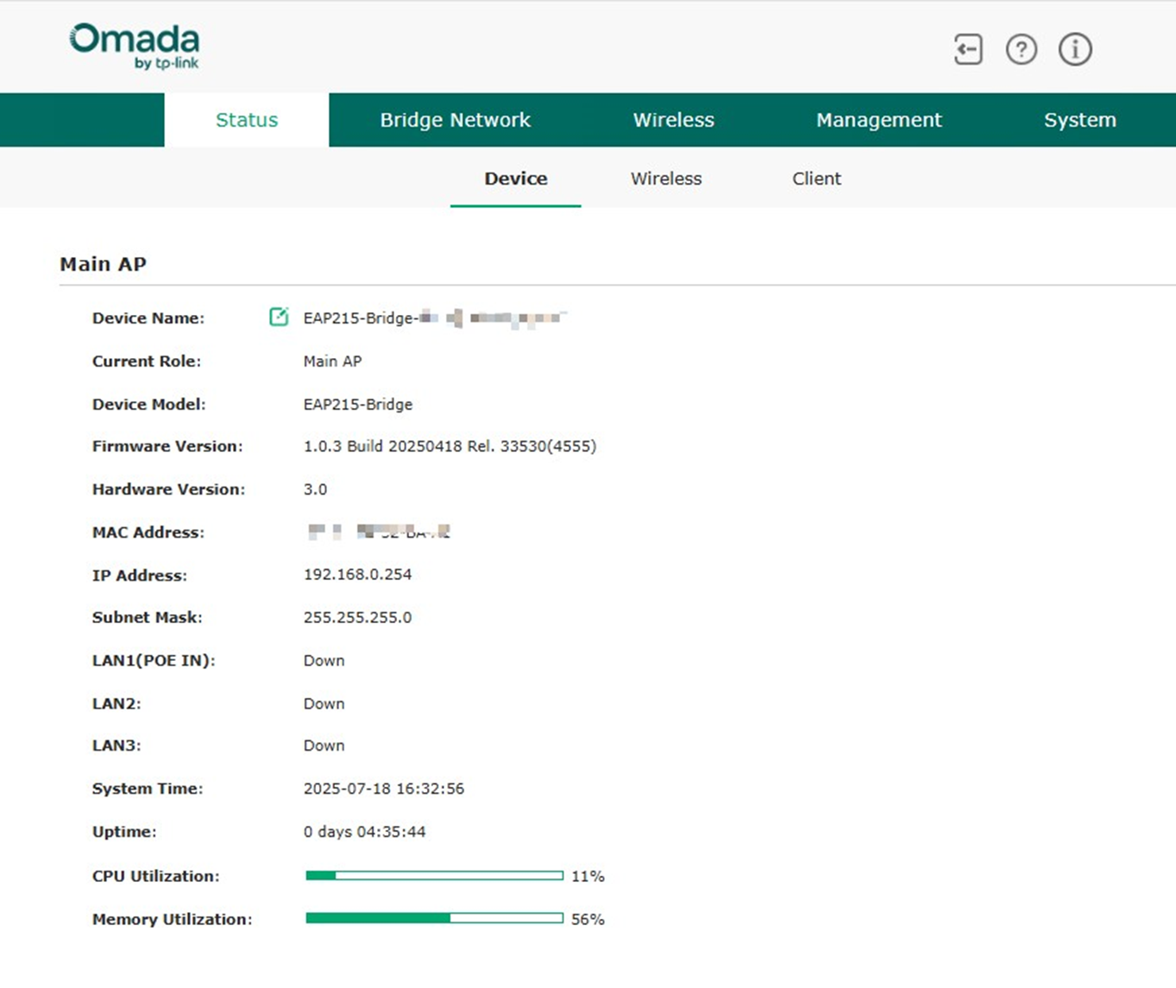
Task: Click the LAN2 label
Action: tap(116, 704)
